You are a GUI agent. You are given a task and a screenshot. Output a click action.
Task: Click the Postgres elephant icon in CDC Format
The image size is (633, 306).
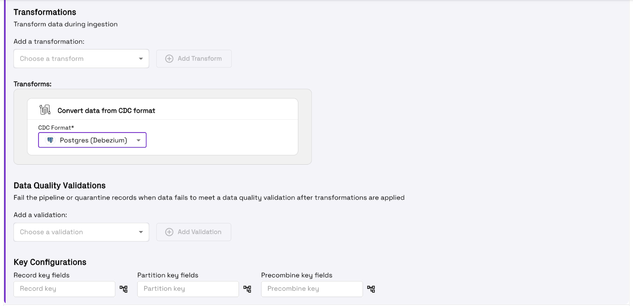click(x=50, y=140)
